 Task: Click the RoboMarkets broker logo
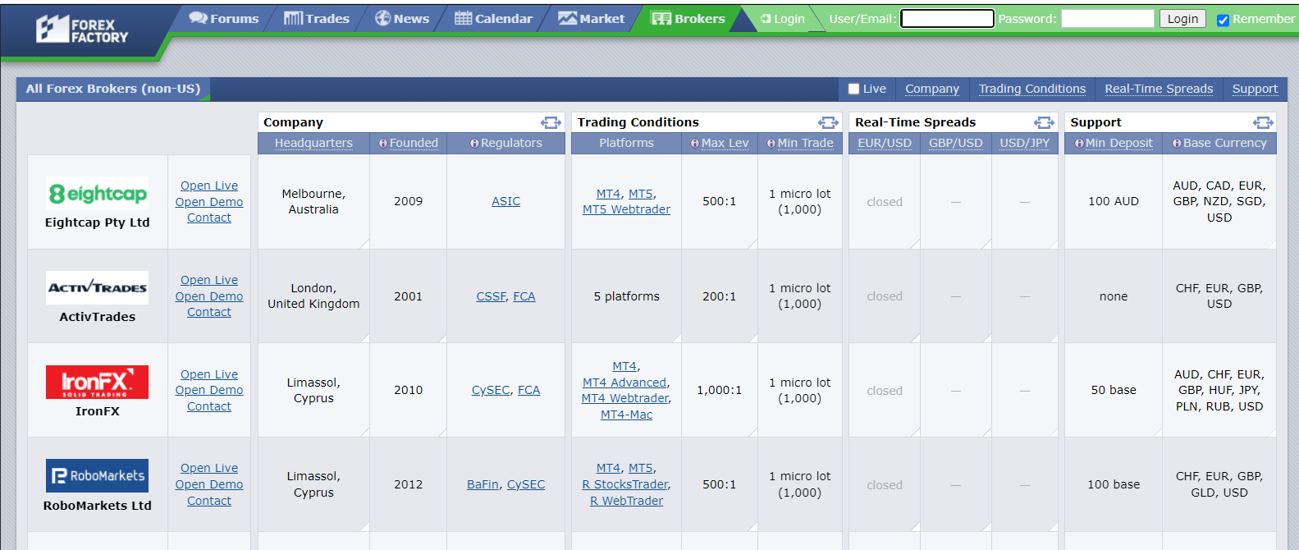click(97, 476)
